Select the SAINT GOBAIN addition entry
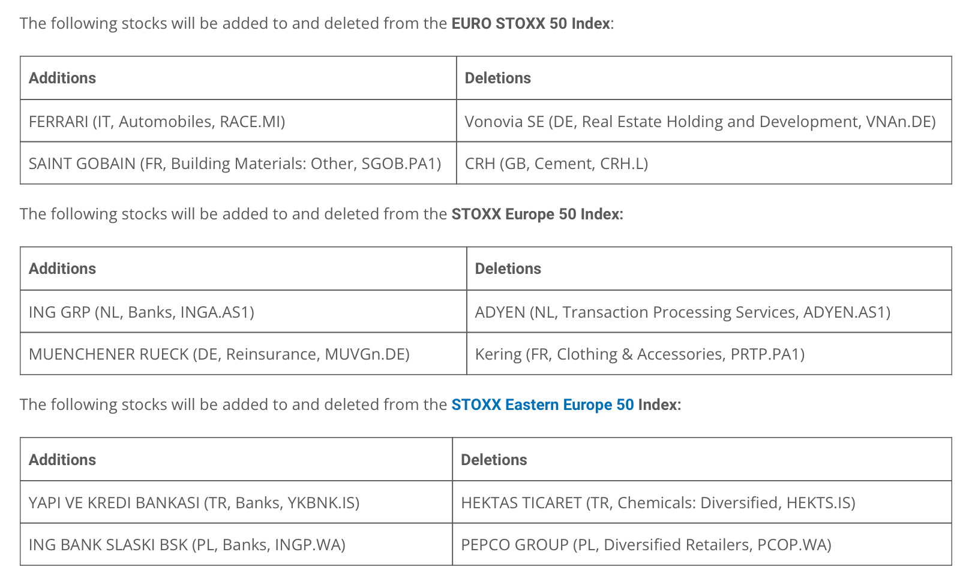The height and width of the screenshot is (570, 972). (238, 163)
